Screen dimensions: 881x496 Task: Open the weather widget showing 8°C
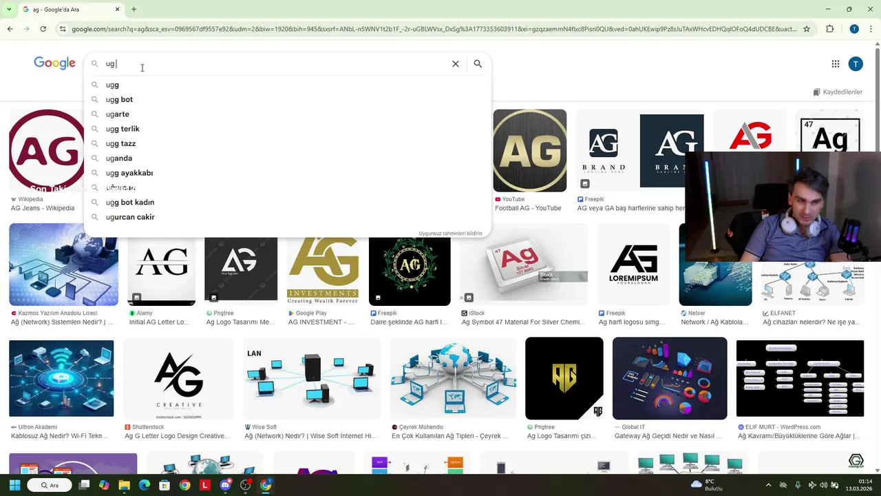pyautogui.click(x=707, y=485)
